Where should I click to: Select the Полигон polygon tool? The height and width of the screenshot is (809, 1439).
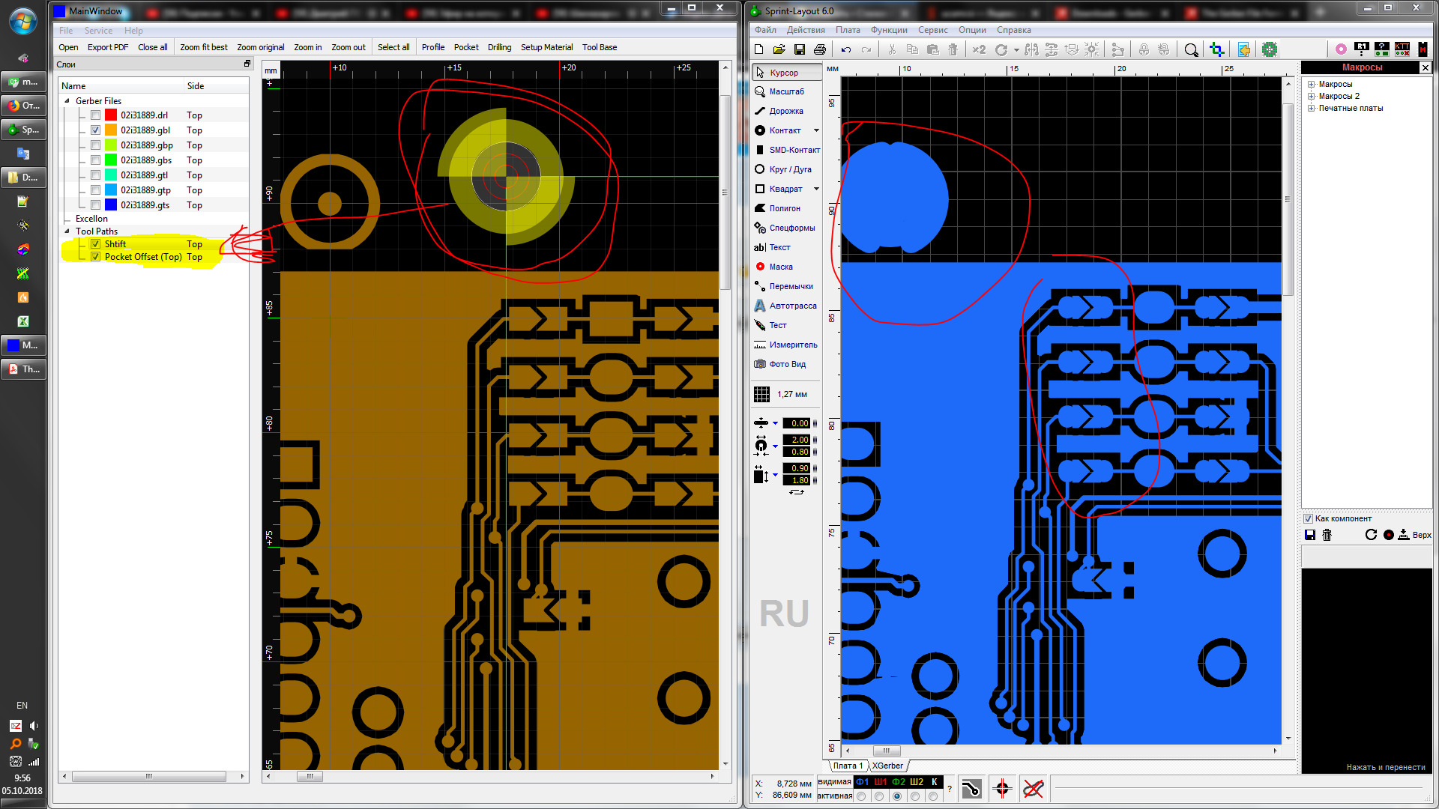(784, 208)
